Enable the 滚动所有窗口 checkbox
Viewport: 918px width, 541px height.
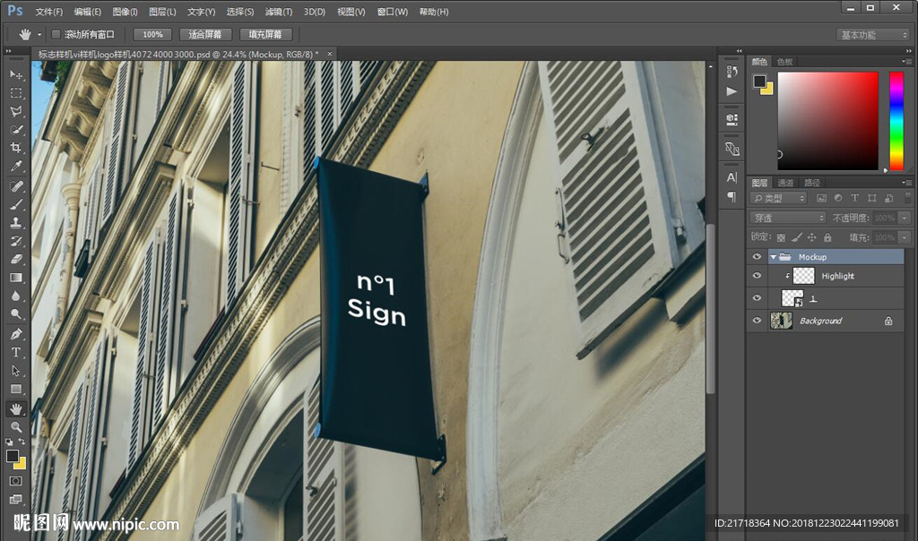pyautogui.click(x=56, y=34)
